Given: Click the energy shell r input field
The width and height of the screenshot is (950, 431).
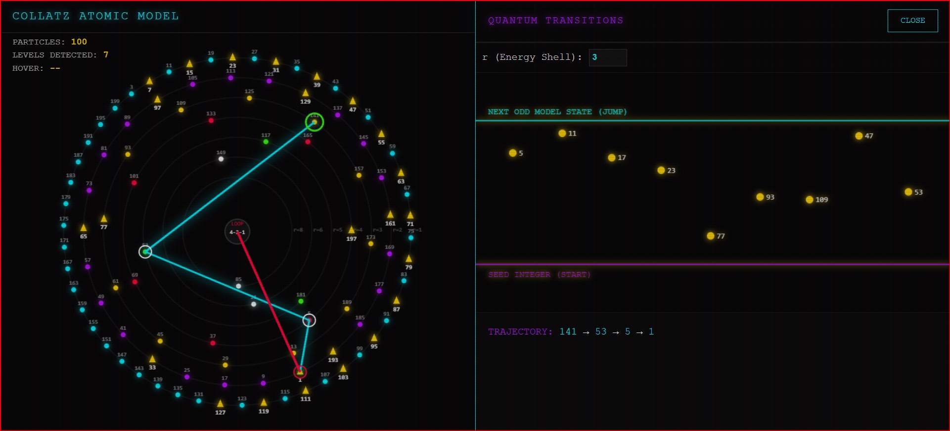Looking at the screenshot, I should tap(607, 57).
